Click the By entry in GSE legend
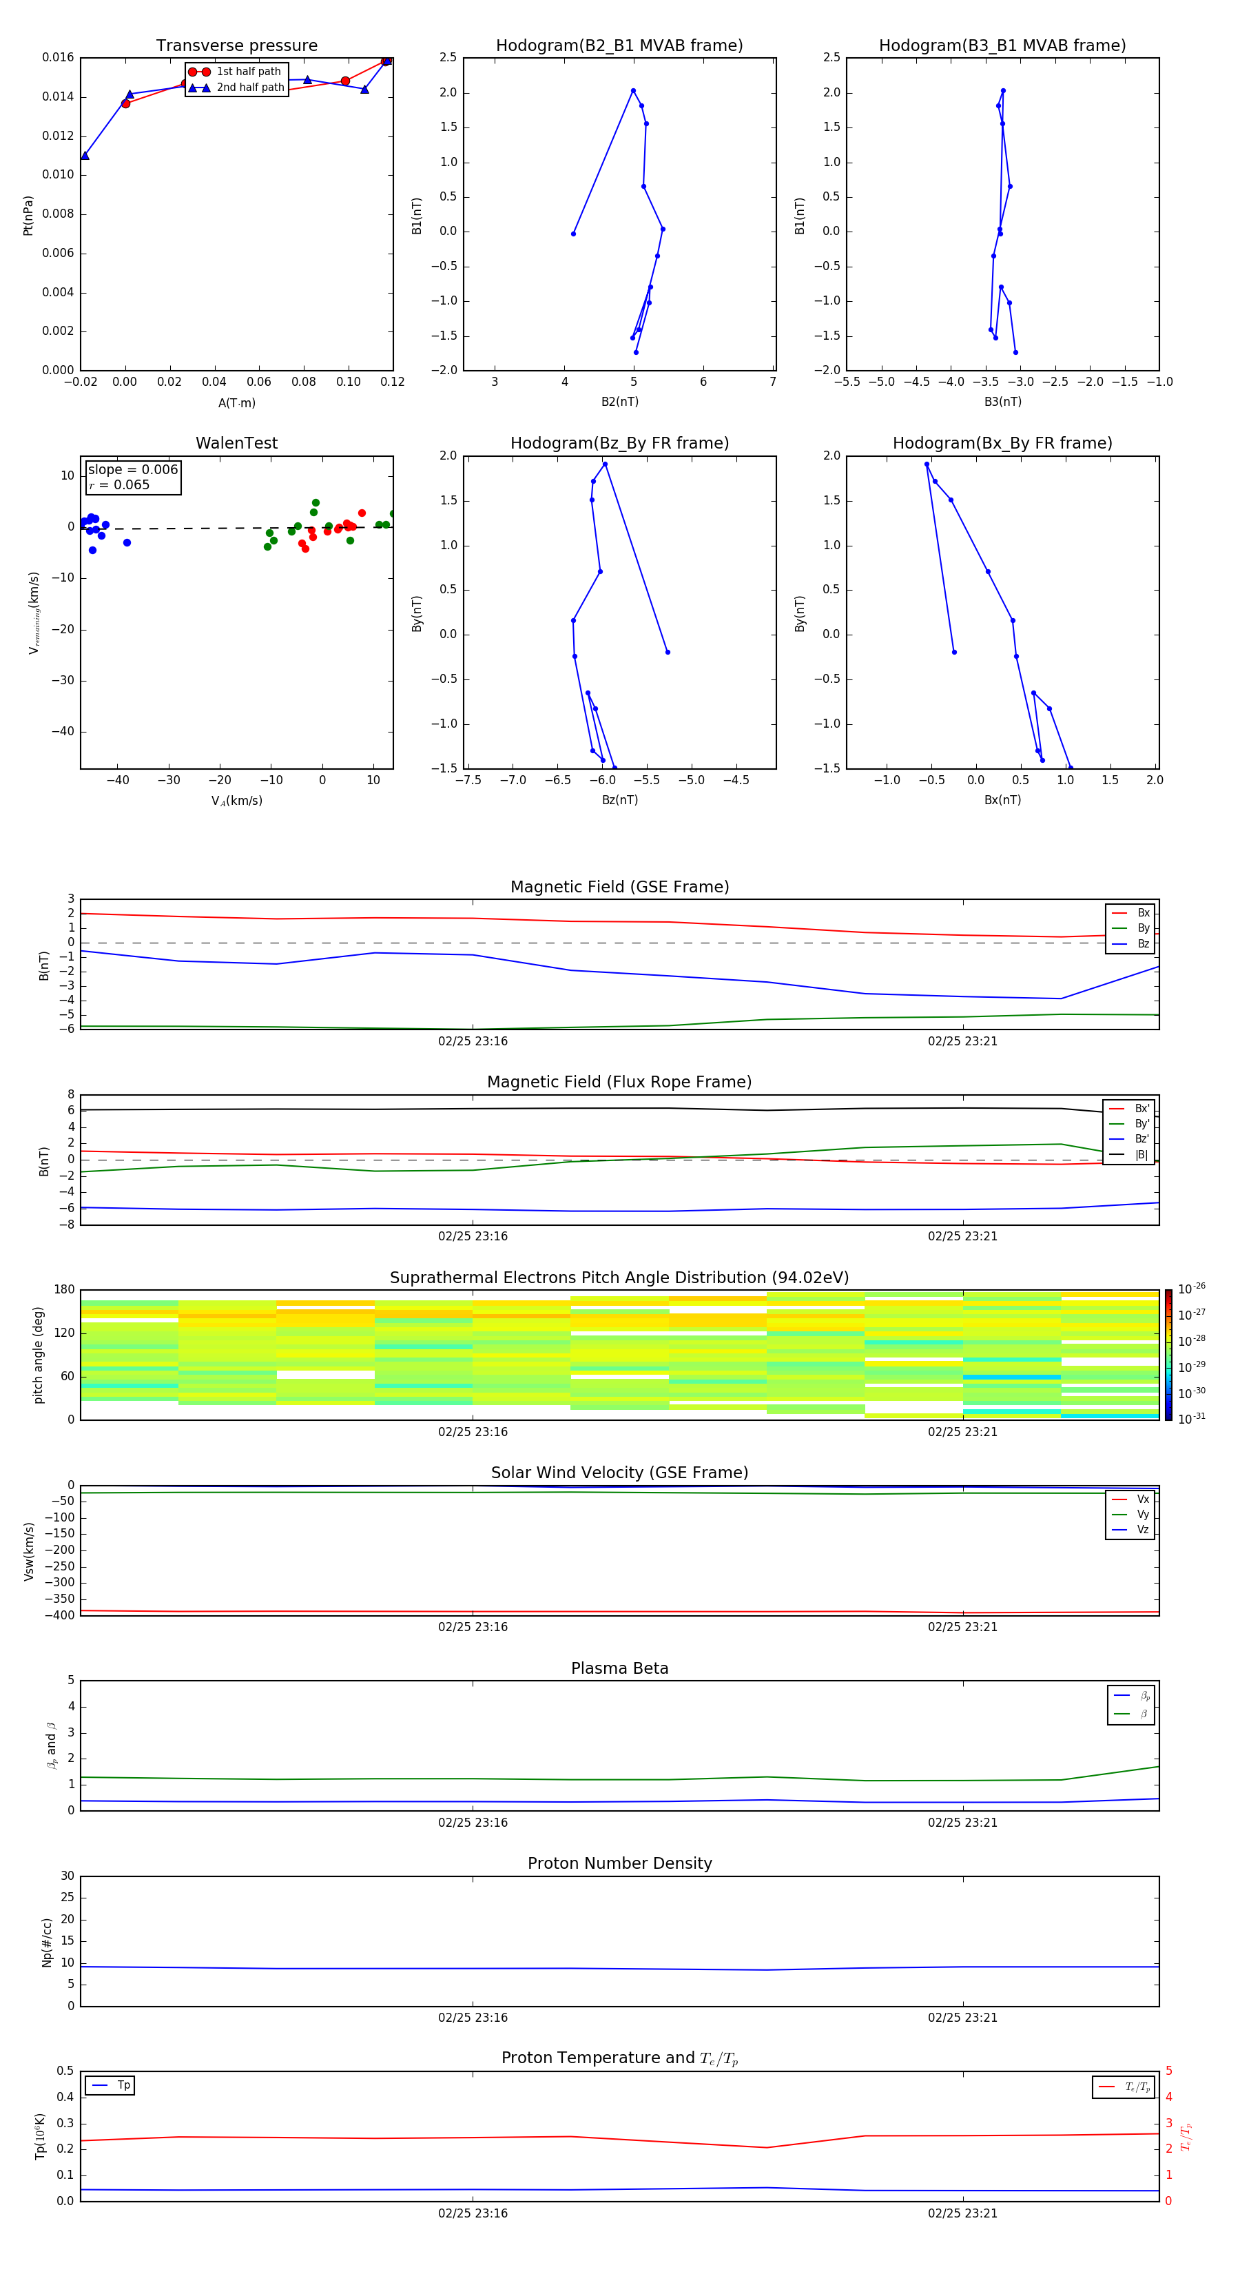The height and width of the screenshot is (2274, 1240). point(1130,928)
